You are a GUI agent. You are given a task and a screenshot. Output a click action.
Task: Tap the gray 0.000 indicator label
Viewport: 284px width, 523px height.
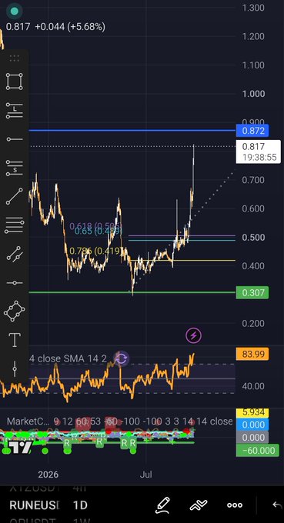coord(252,438)
